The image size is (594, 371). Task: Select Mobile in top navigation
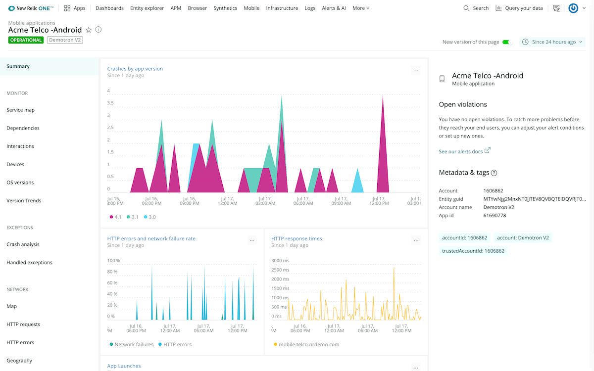(251, 8)
